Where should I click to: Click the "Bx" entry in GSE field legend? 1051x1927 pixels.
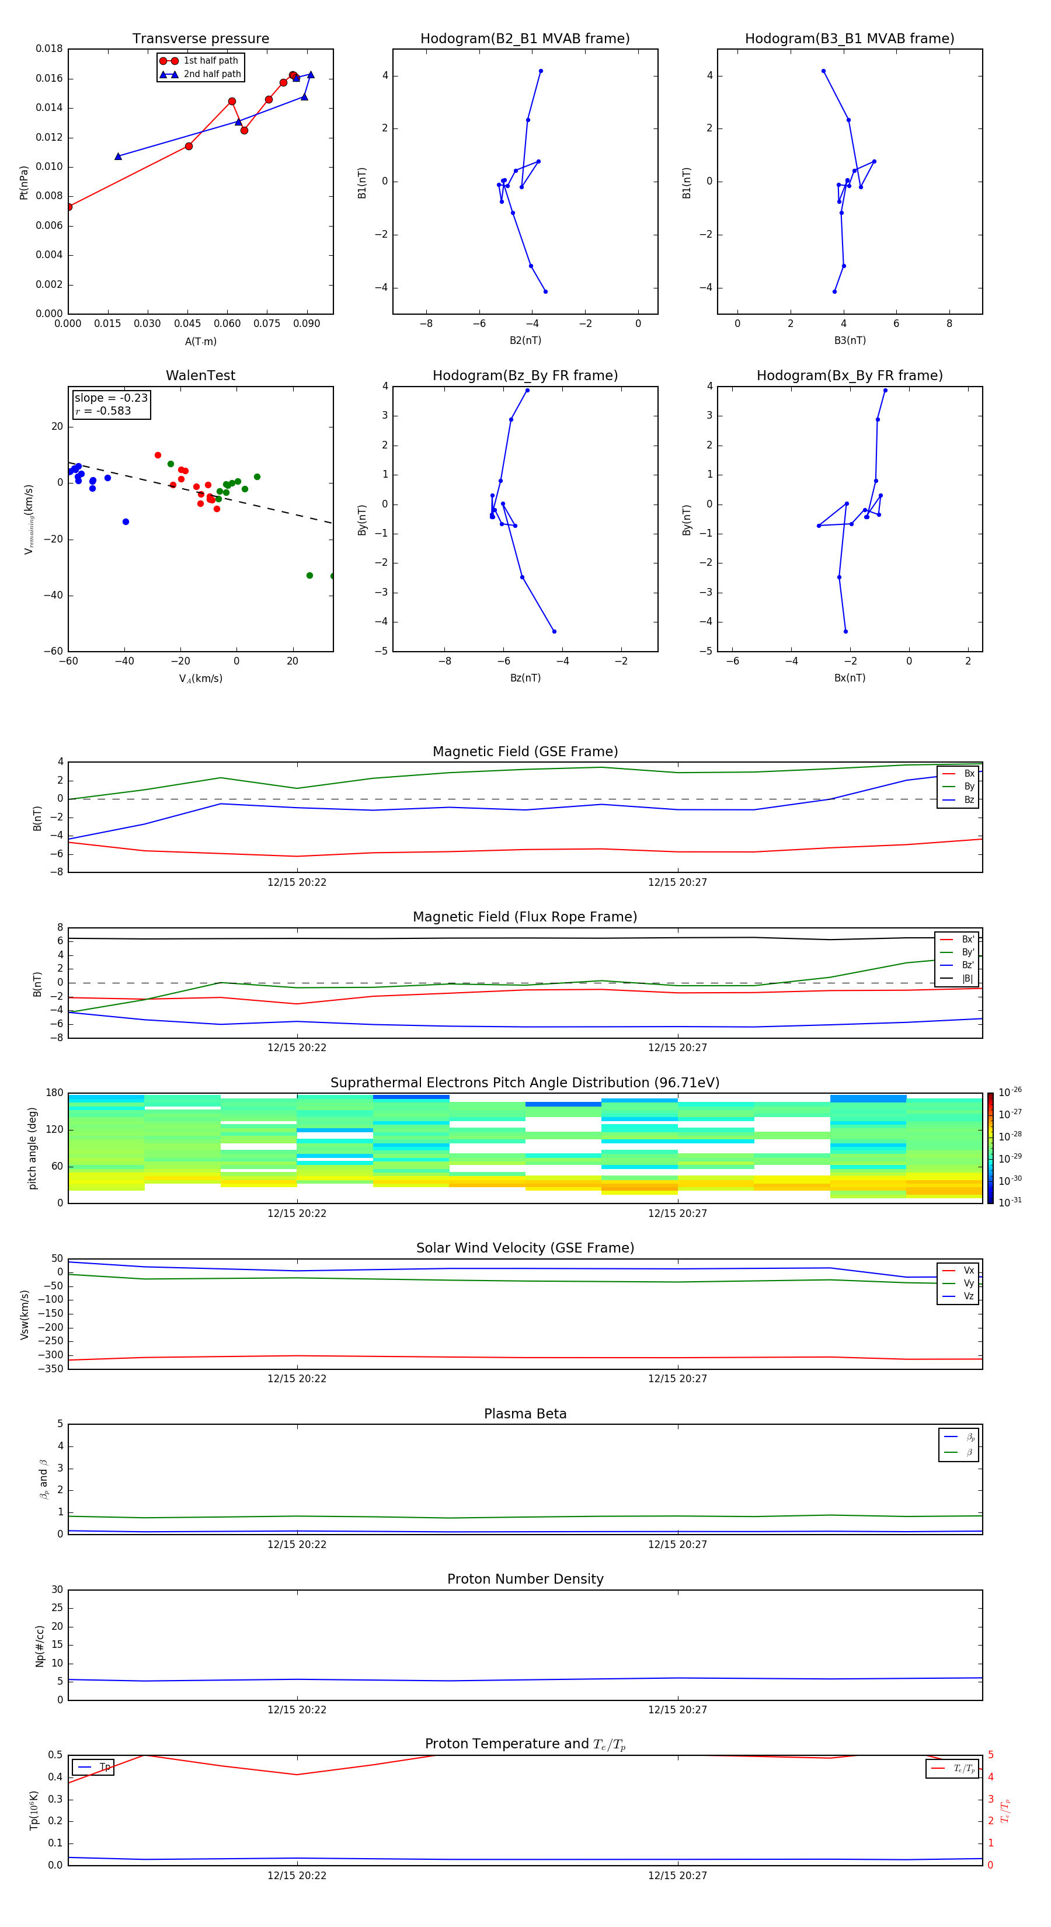tap(958, 774)
